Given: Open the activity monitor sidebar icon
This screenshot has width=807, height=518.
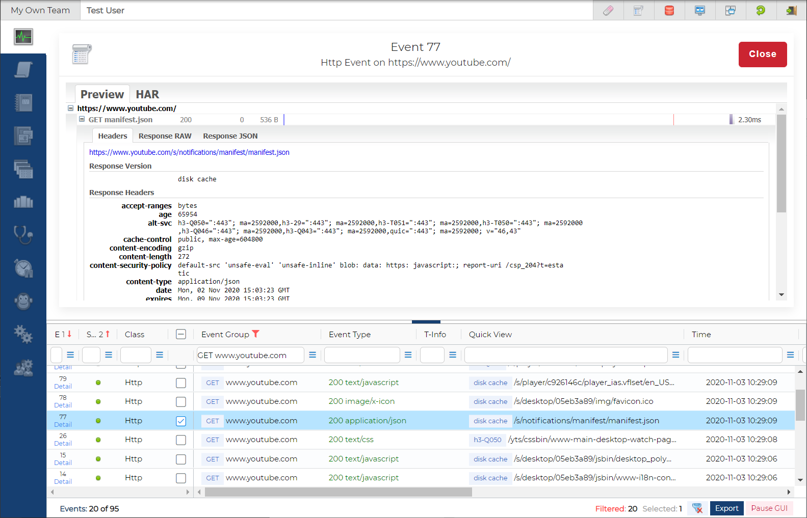Looking at the screenshot, I should click(23, 37).
